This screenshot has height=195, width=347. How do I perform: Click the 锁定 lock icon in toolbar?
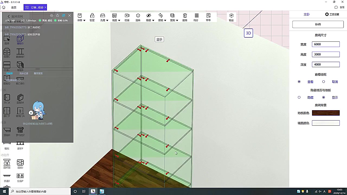[92, 16]
